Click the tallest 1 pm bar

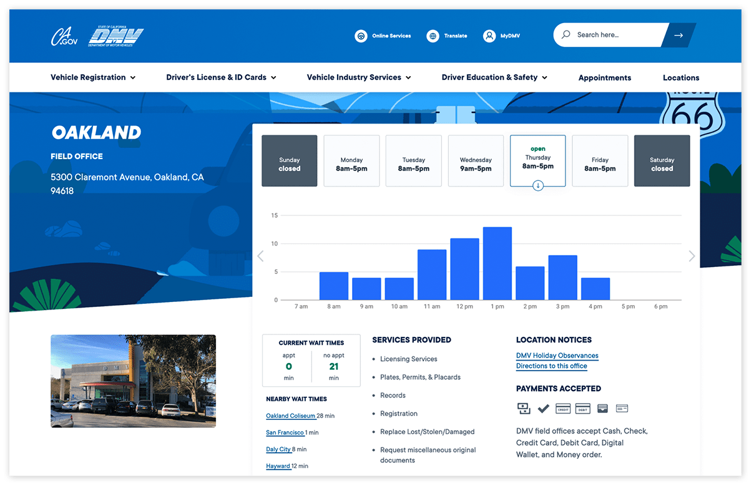point(497,263)
